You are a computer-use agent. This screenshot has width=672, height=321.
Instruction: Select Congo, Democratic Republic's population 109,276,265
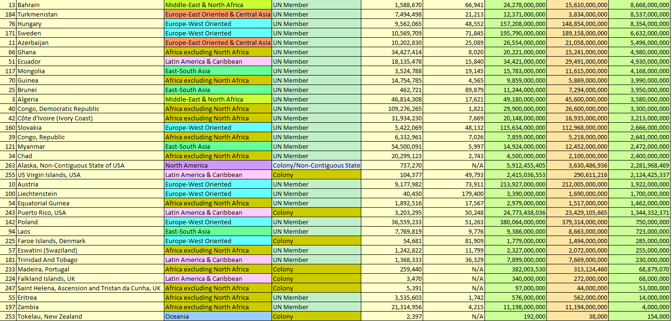click(x=392, y=109)
